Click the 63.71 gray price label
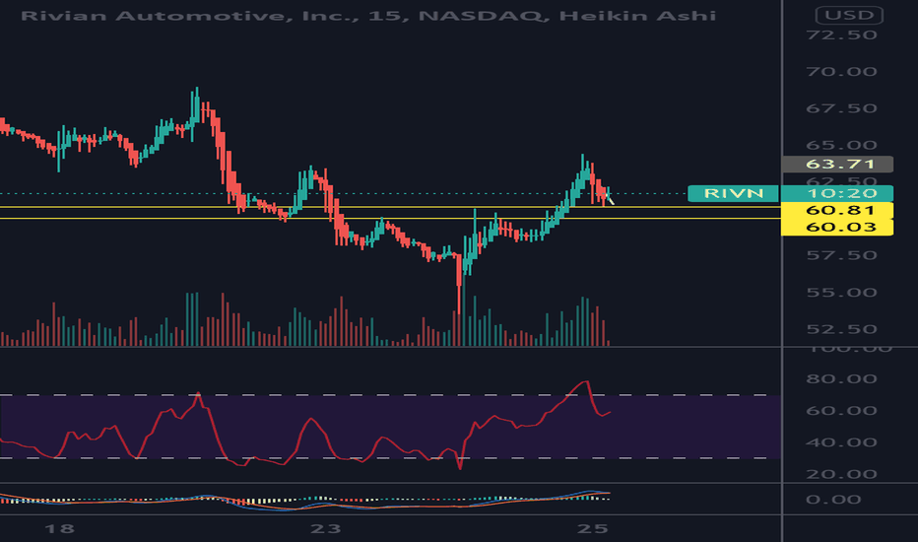918x542 pixels. coord(838,164)
